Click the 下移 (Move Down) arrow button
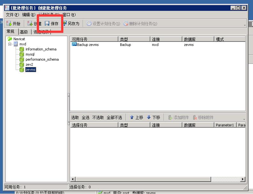Viewport: 253px width, 194px height. tap(153, 117)
